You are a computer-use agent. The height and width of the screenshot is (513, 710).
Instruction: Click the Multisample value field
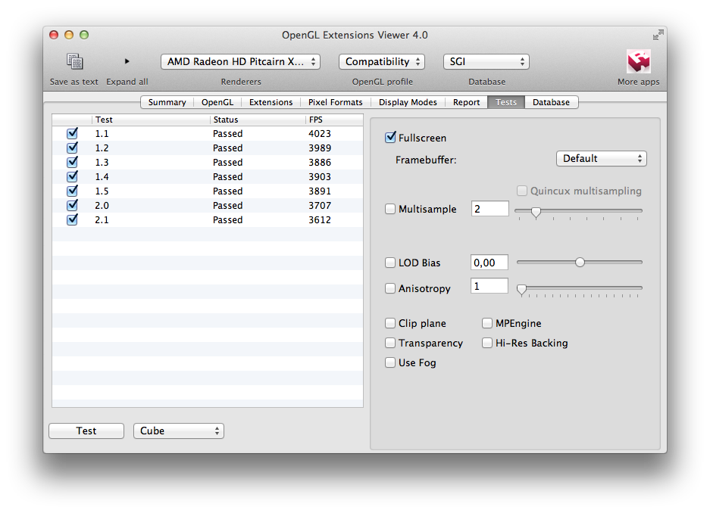click(490, 209)
